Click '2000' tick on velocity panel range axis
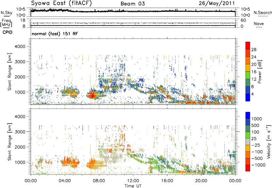The image size is (272, 188). 20,147
